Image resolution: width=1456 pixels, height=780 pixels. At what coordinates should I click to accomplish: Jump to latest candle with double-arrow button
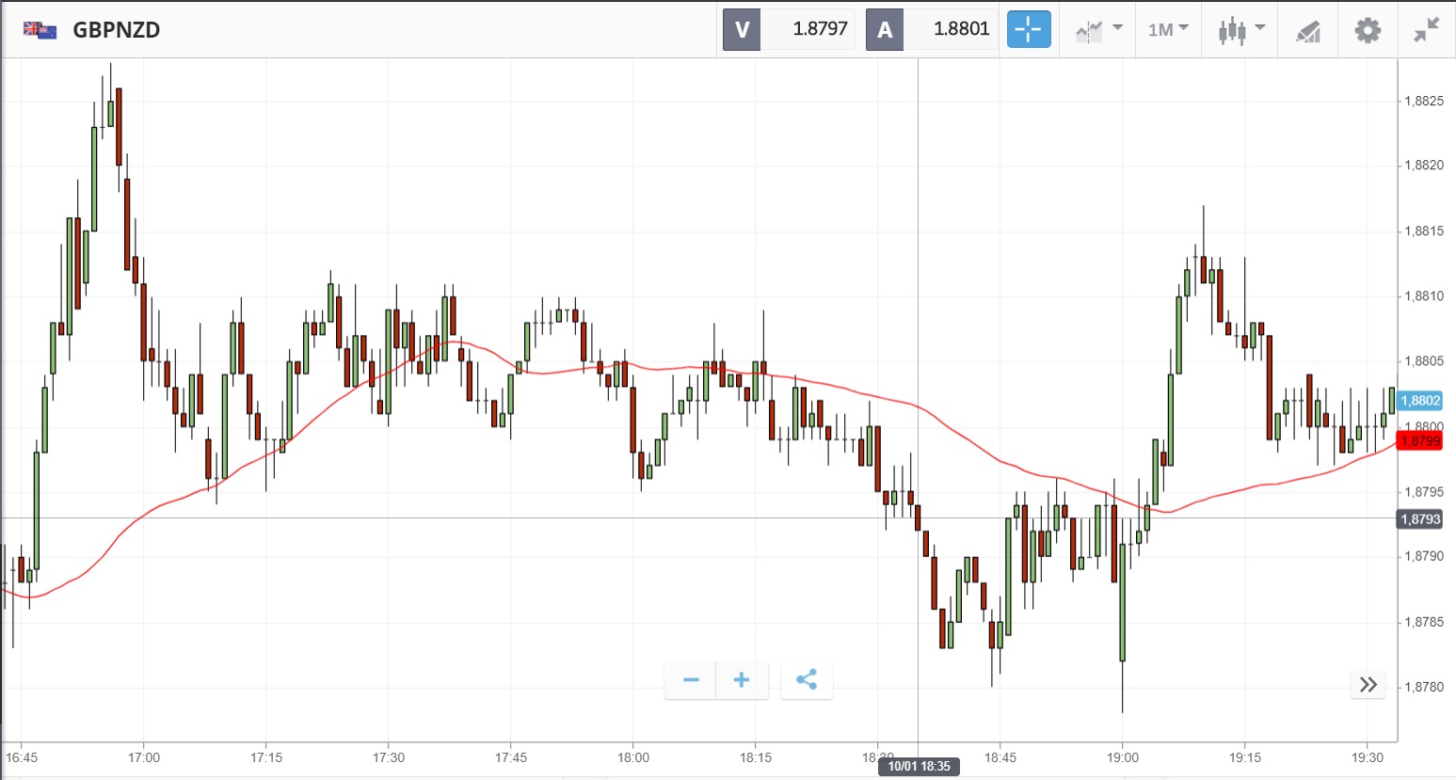coord(1368,685)
